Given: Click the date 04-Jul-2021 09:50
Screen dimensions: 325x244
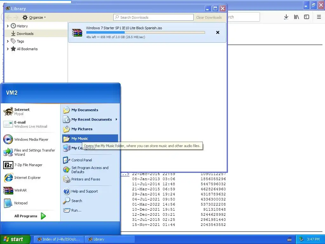Looking at the screenshot, I should [153, 199].
